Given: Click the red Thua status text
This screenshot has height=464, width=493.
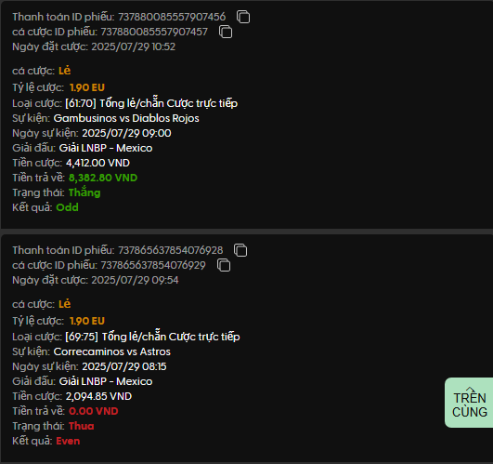Looking at the screenshot, I should click(x=81, y=426).
